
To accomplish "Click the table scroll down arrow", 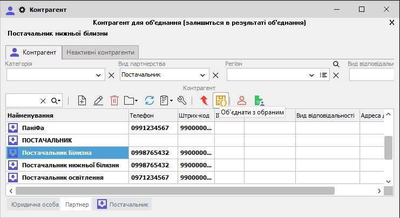I will pos(388,181).
